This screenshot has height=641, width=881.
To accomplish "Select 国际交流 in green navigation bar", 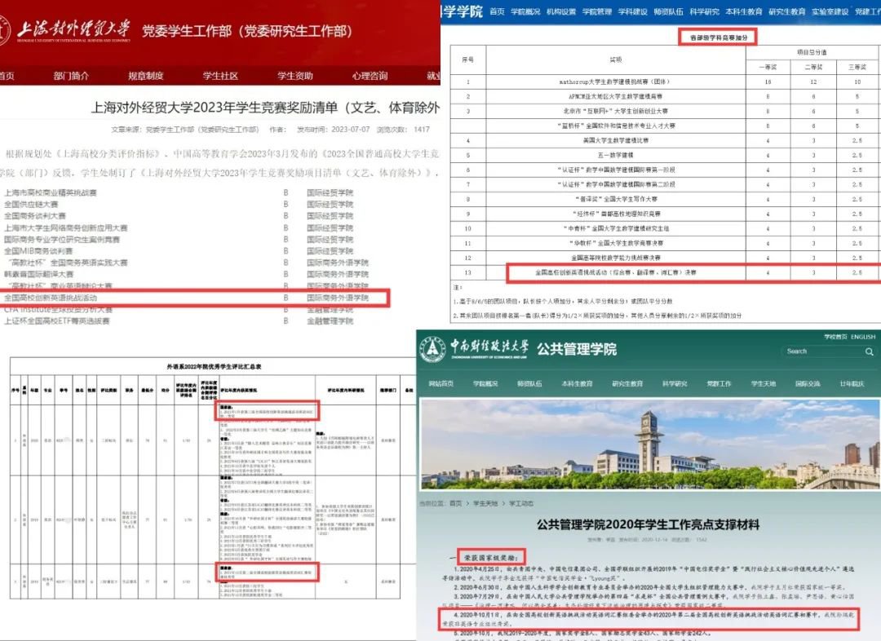I will pos(808,383).
